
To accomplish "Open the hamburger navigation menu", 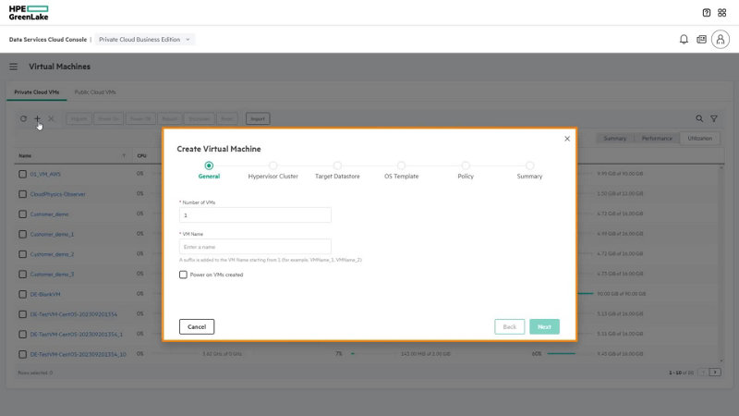I will point(13,67).
